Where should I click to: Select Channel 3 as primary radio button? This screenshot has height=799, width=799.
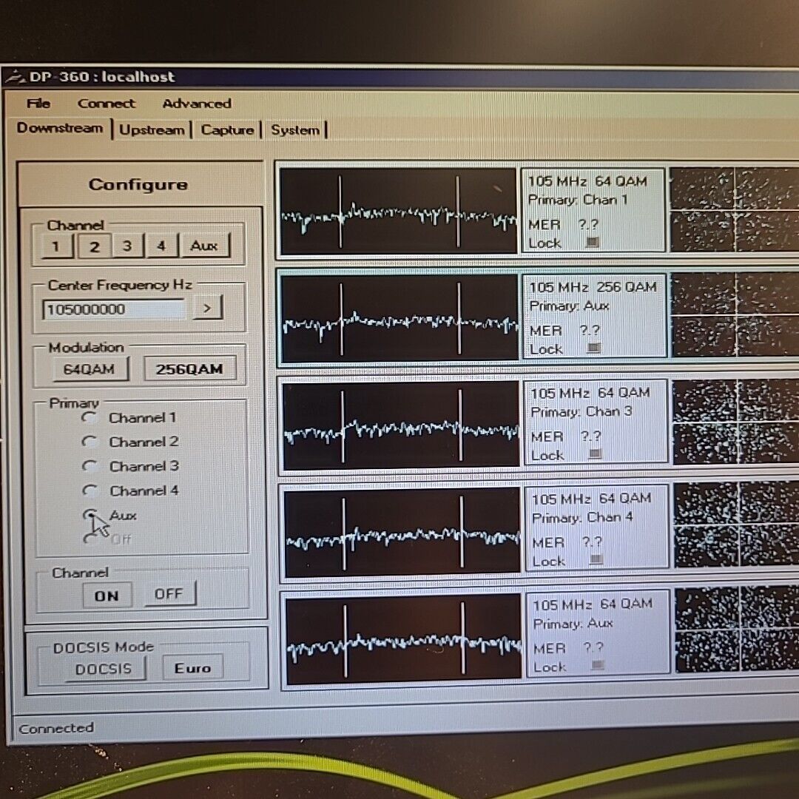(90, 466)
